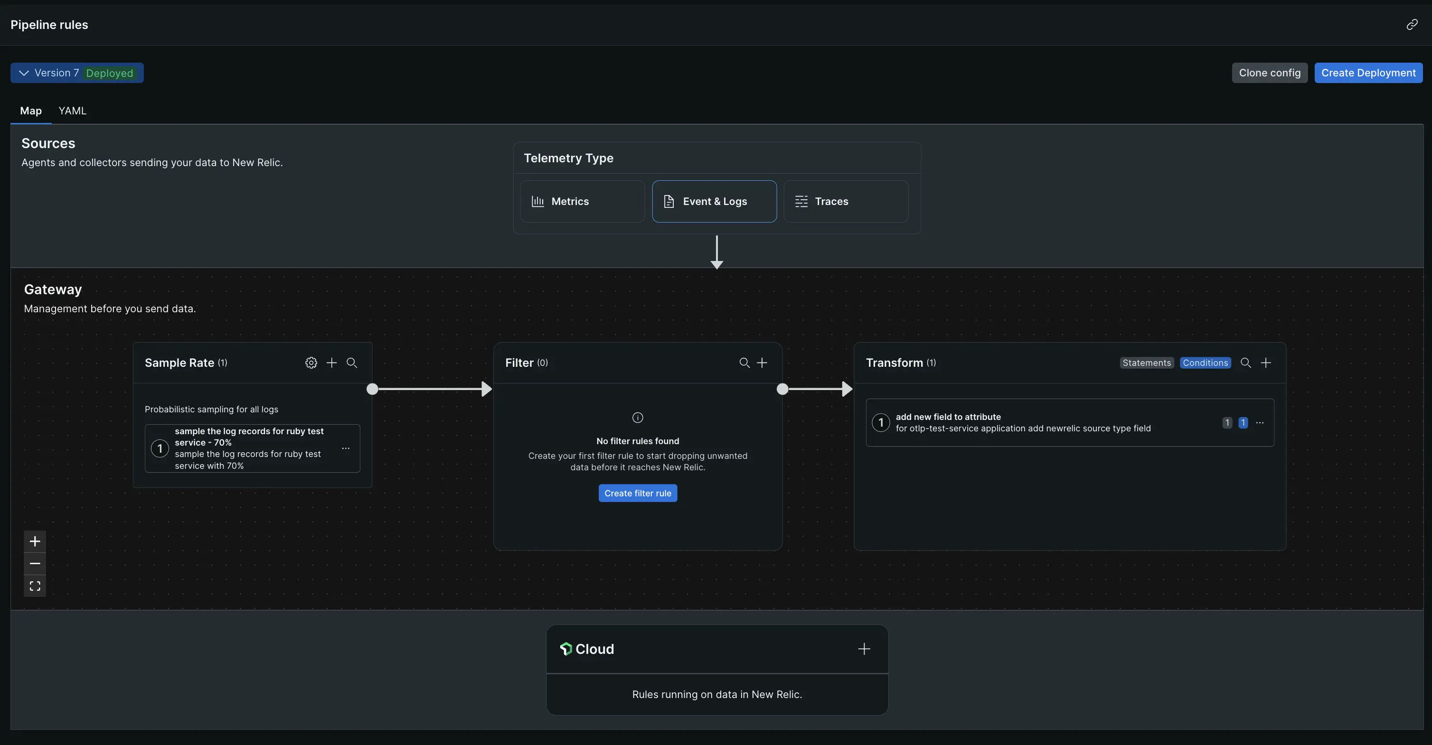Expand the Version 7 Deployed dropdown
The height and width of the screenshot is (745, 1432).
click(77, 73)
